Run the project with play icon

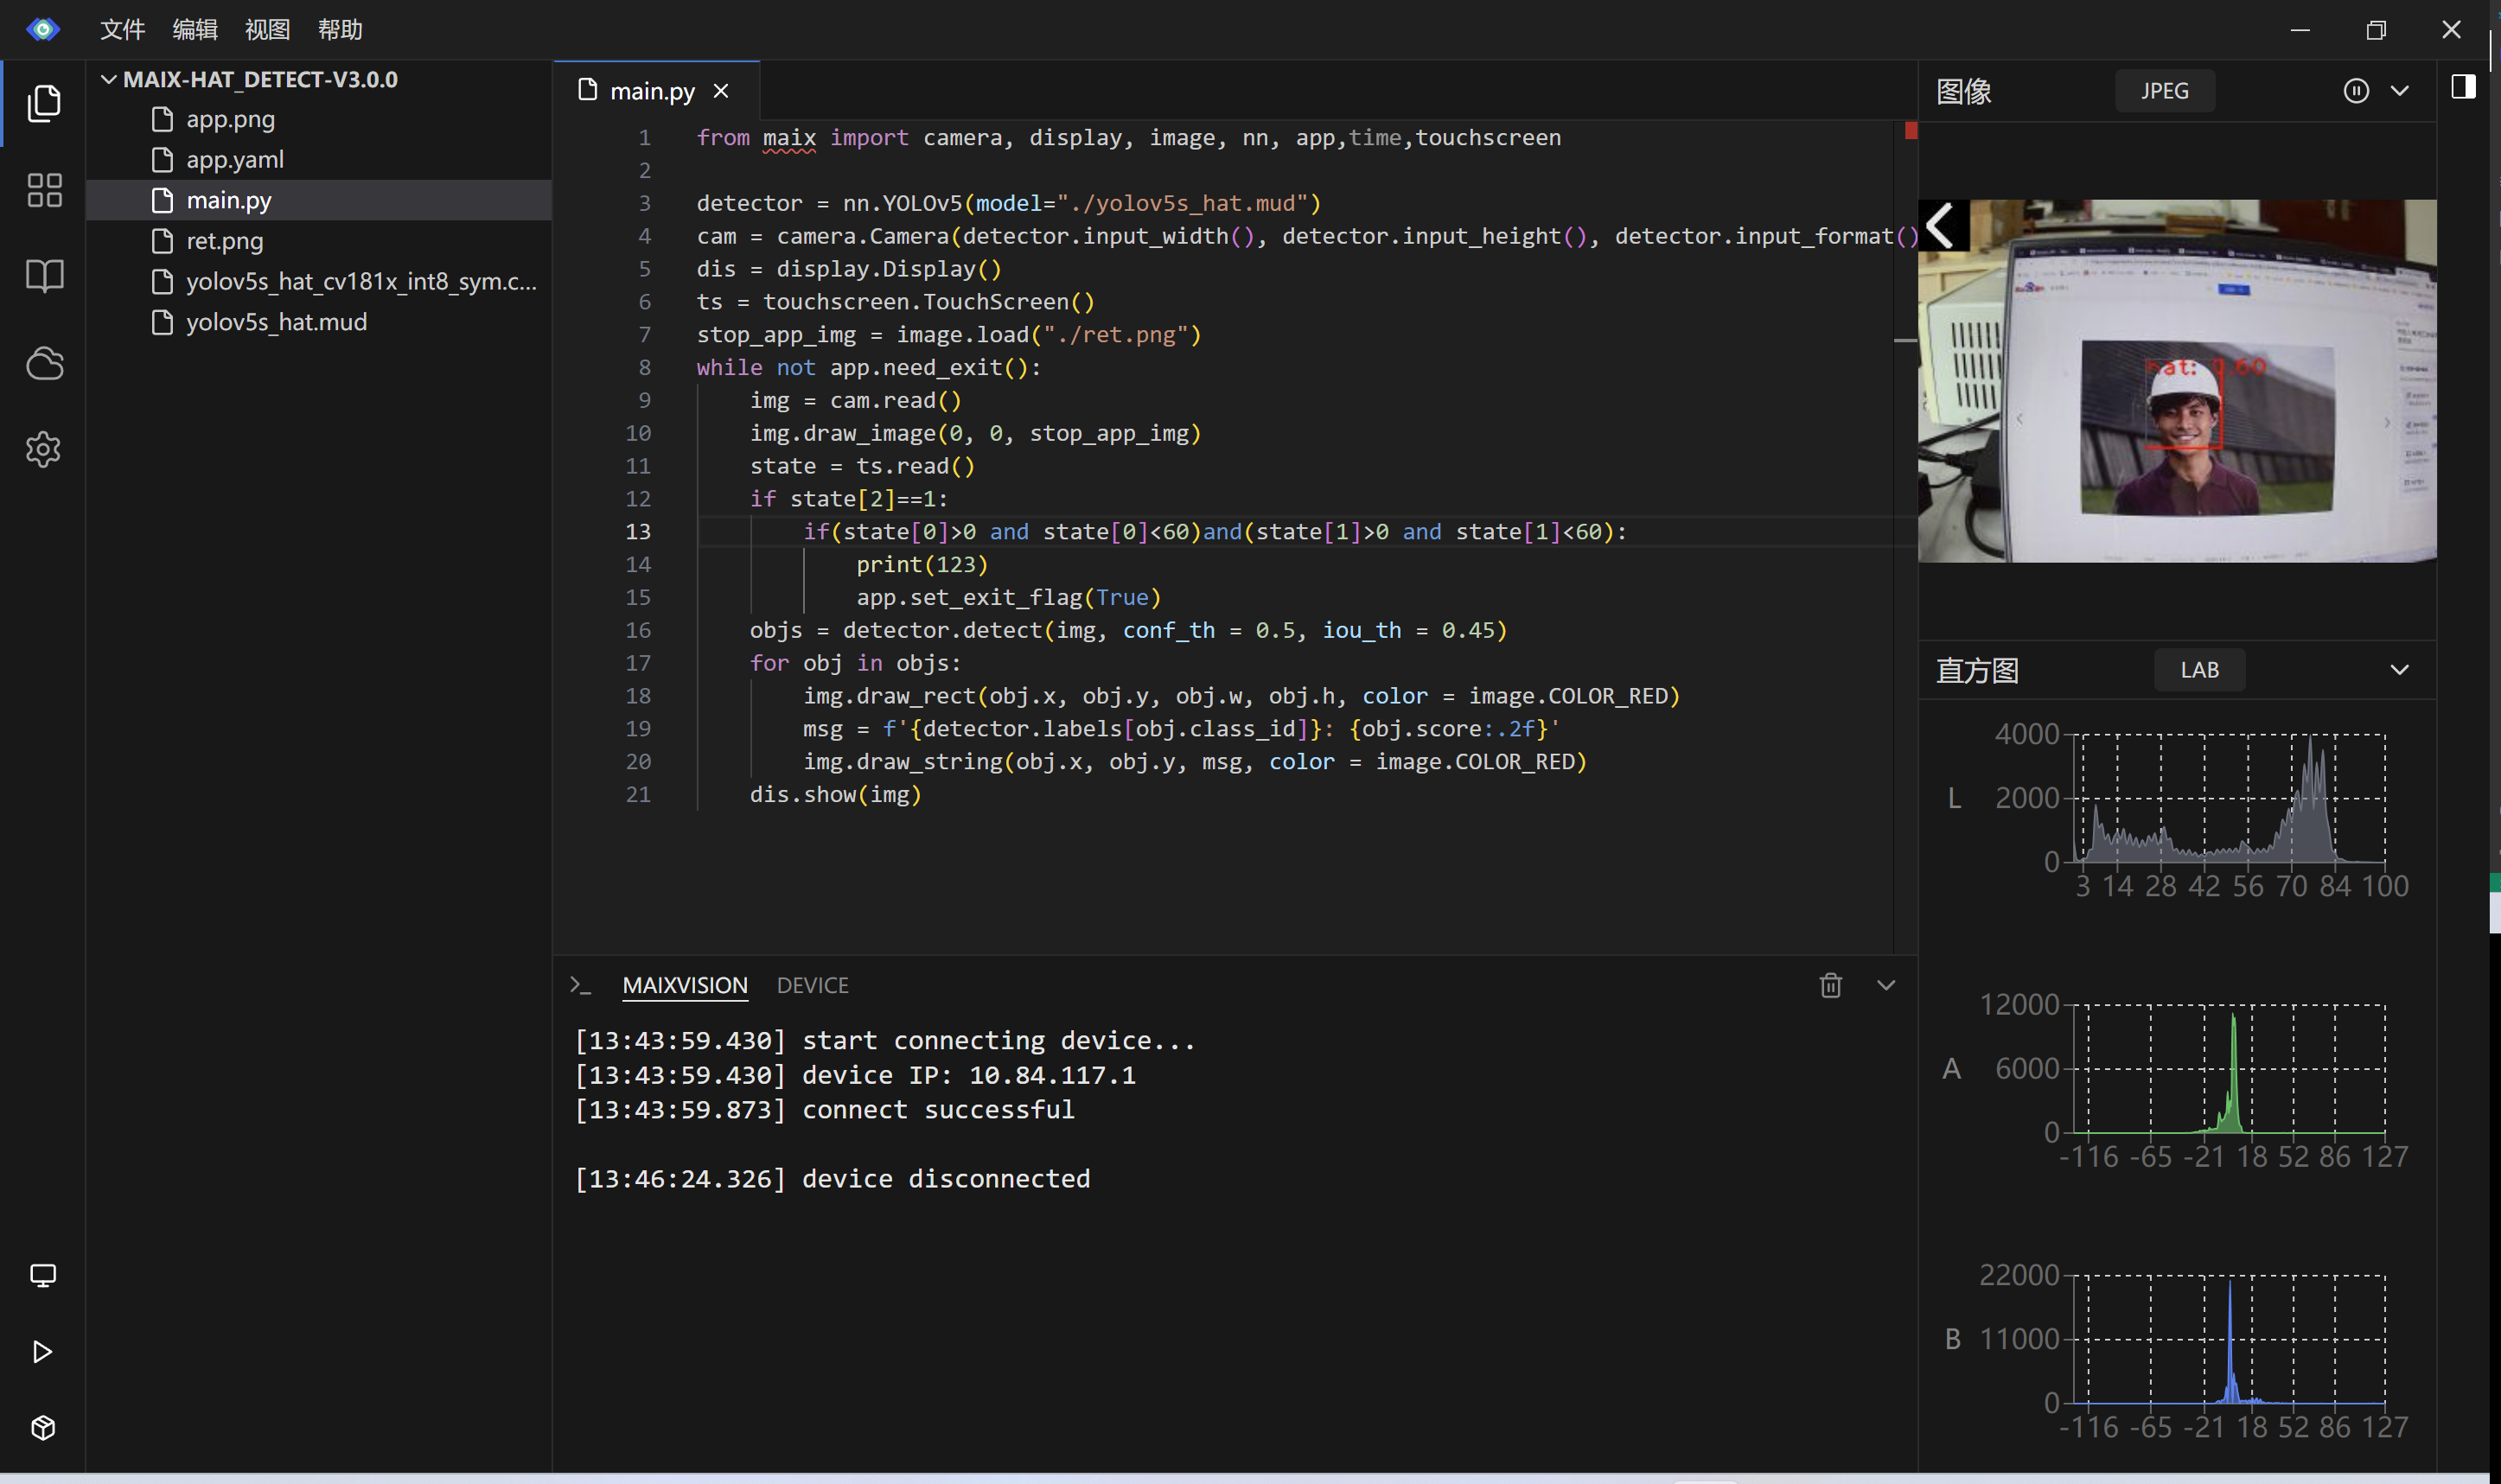42,1351
